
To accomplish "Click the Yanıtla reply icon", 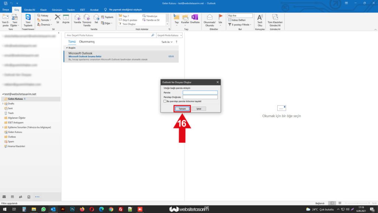I will pyautogui.click(x=77, y=17).
